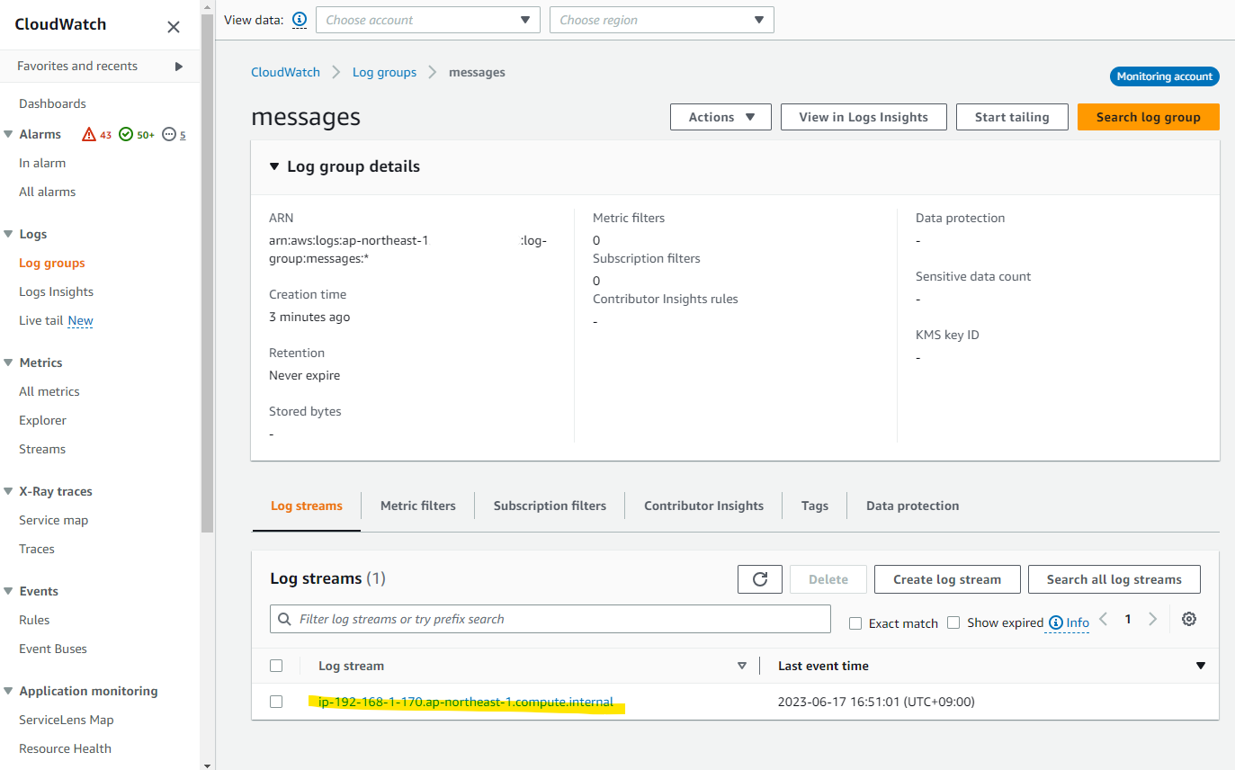Open Resource Health in the sidebar
1235x770 pixels.
pyautogui.click(x=65, y=748)
